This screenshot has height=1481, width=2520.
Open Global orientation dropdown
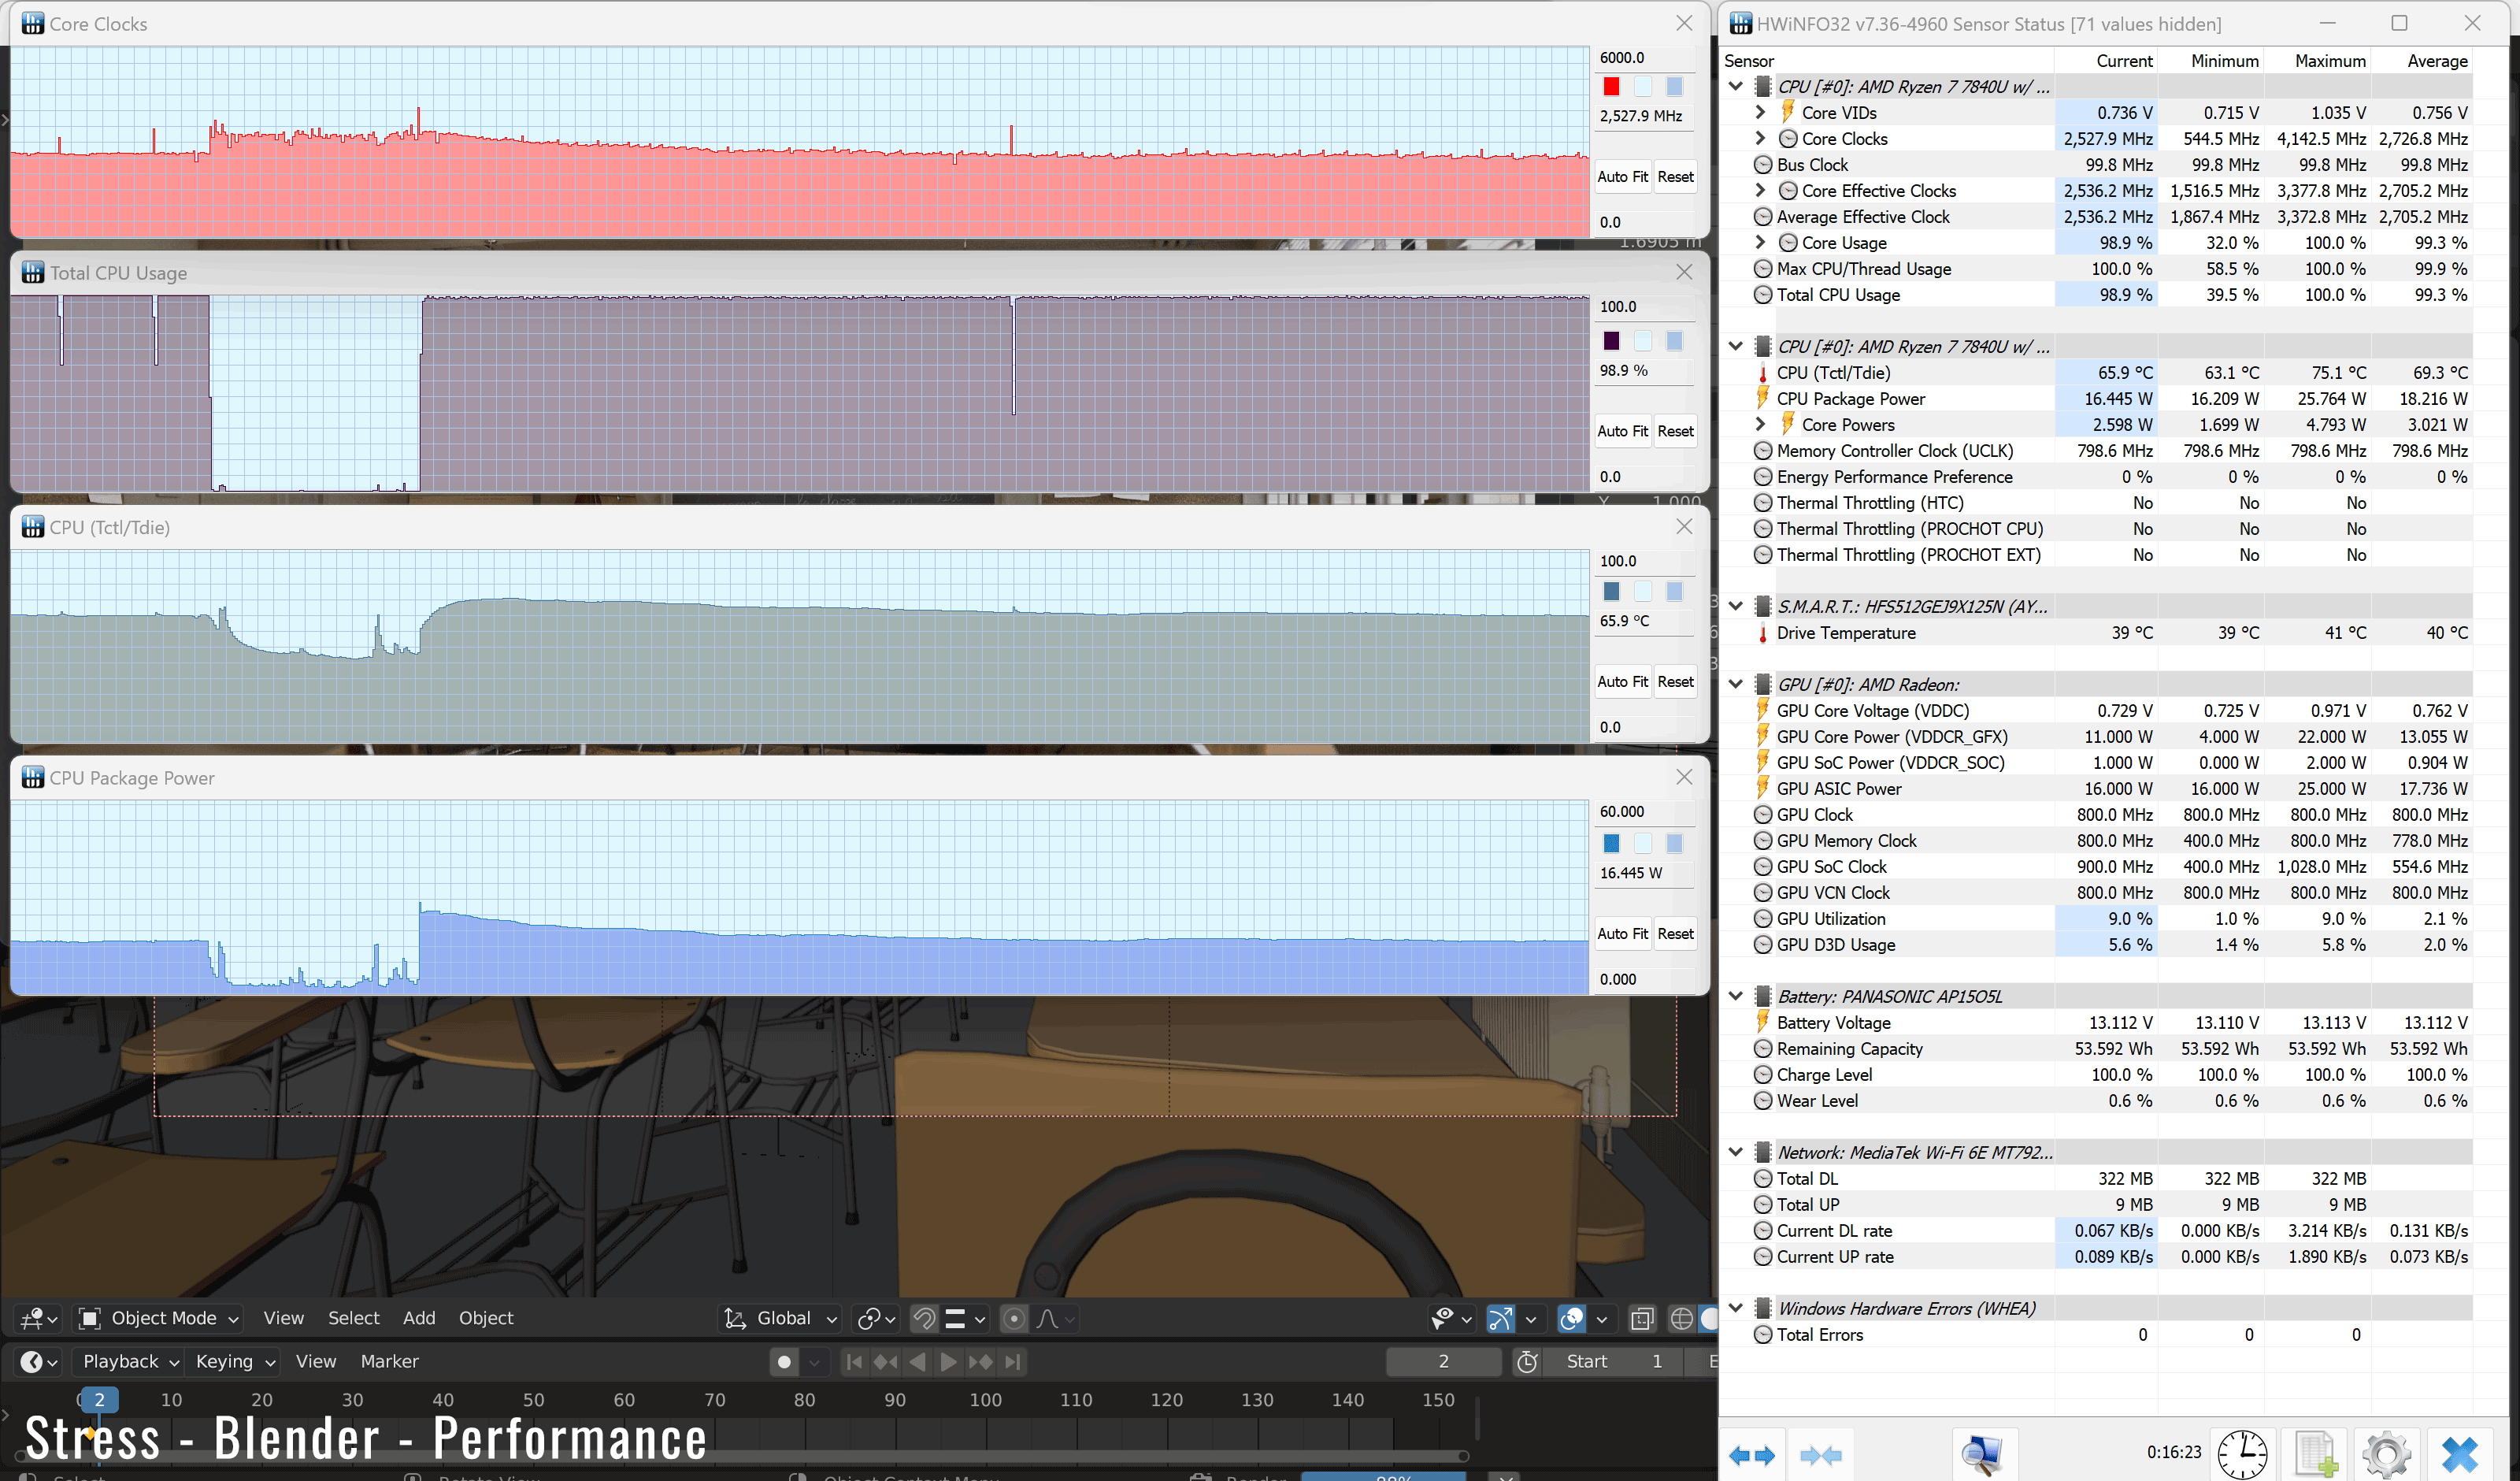pos(780,1319)
